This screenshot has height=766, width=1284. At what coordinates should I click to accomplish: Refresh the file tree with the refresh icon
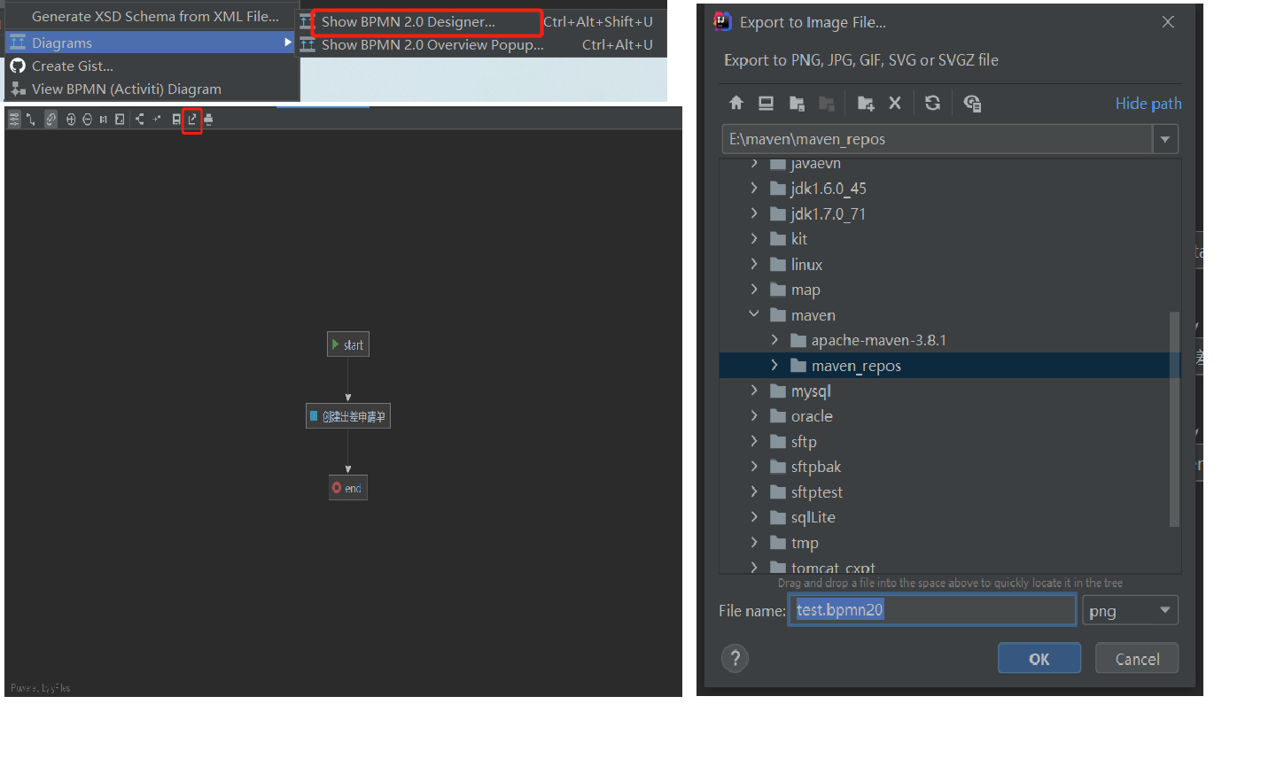[x=932, y=103]
